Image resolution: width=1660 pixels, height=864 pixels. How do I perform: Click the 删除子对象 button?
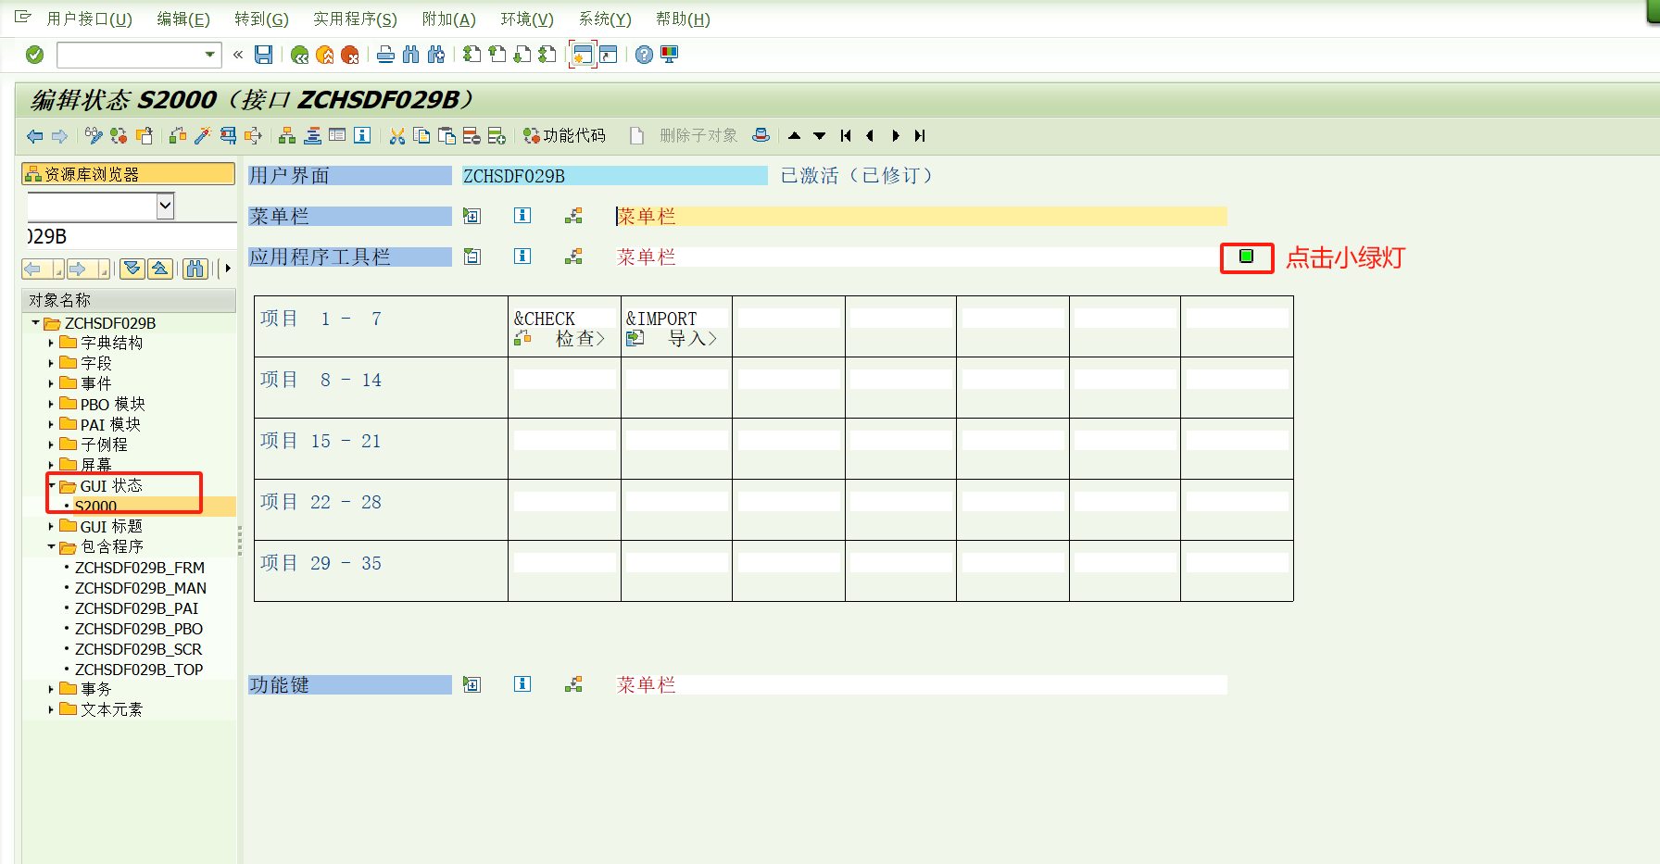point(698,136)
